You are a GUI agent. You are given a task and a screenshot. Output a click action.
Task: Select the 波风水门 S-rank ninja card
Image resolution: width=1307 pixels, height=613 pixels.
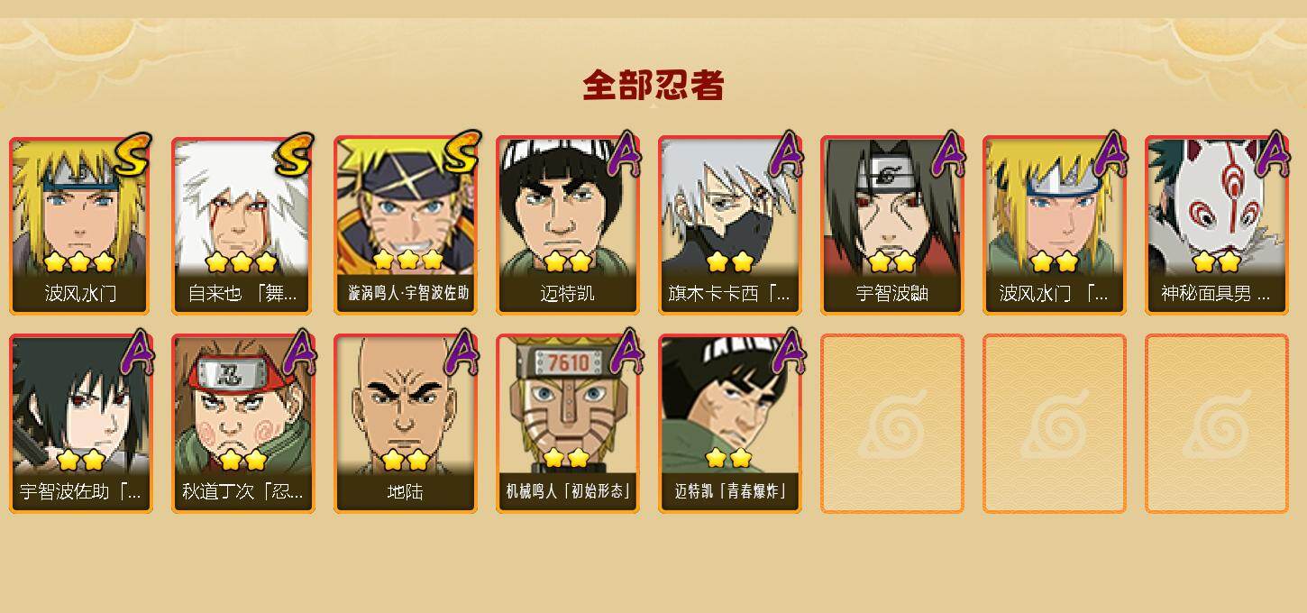click(81, 225)
